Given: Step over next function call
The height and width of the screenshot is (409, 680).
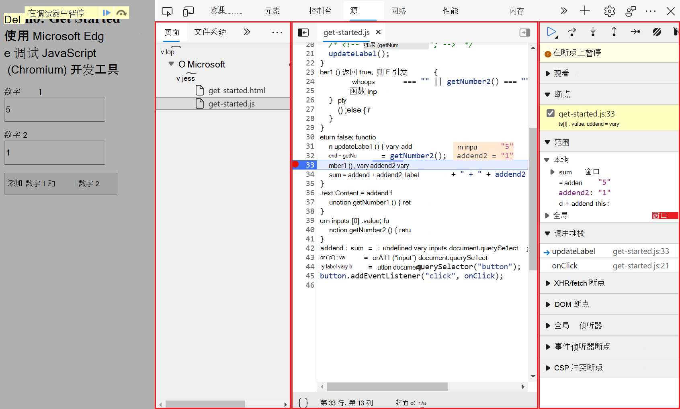Looking at the screenshot, I should click(x=572, y=32).
